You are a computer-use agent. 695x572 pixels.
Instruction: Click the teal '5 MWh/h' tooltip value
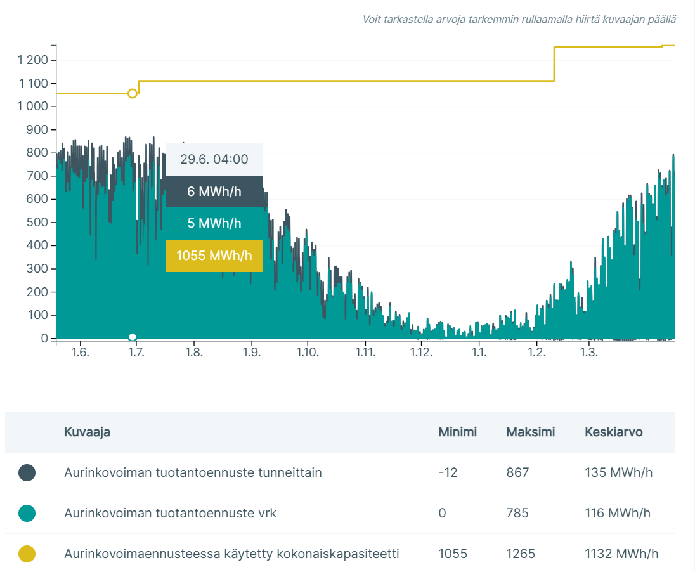pos(214,223)
